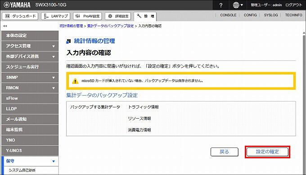
Task: Collapse the 保守 sidebar menu
Action: (30, 161)
